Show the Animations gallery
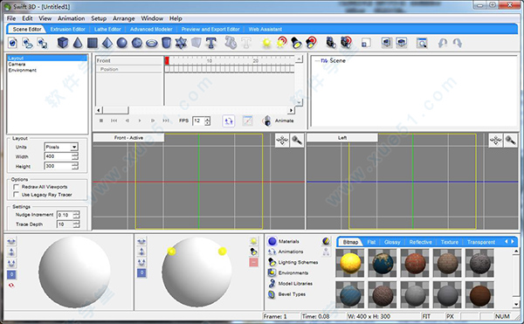 286,252
